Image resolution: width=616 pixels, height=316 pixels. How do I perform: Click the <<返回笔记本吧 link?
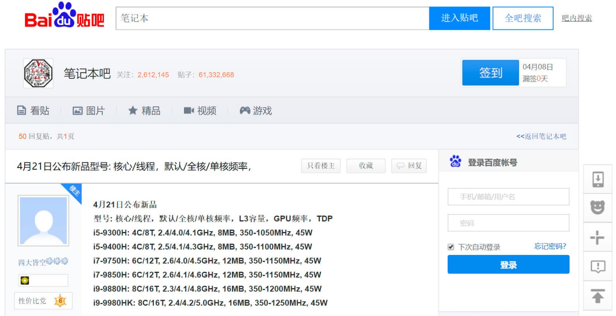coord(541,136)
